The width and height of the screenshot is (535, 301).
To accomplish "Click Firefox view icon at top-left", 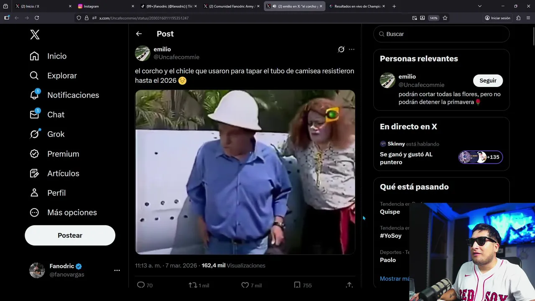I will coord(5,6).
